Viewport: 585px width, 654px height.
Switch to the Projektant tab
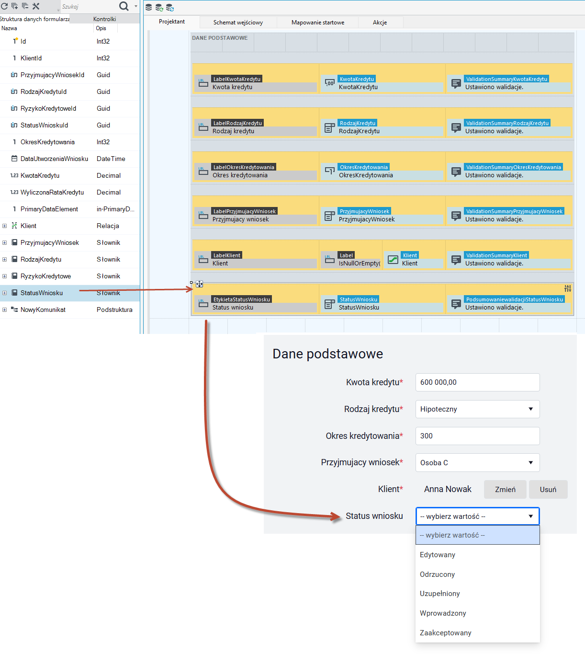click(172, 22)
